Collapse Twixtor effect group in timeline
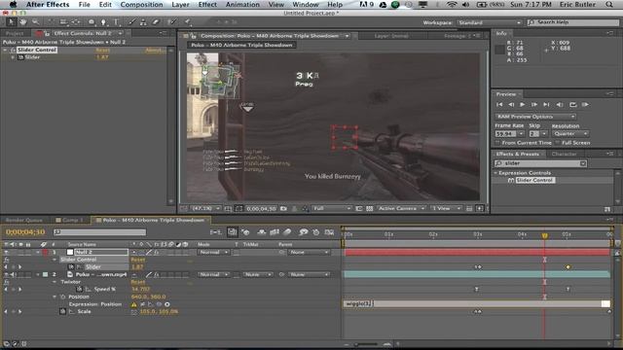 [x=55, y=282]
